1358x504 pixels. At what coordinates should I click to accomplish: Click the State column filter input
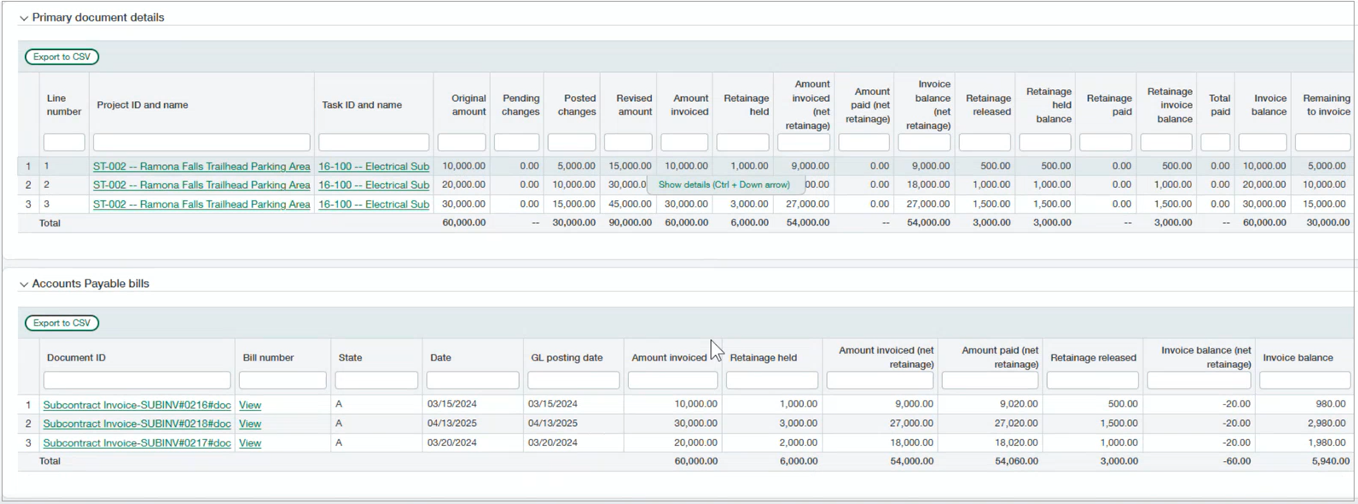(x=375, y=380)
